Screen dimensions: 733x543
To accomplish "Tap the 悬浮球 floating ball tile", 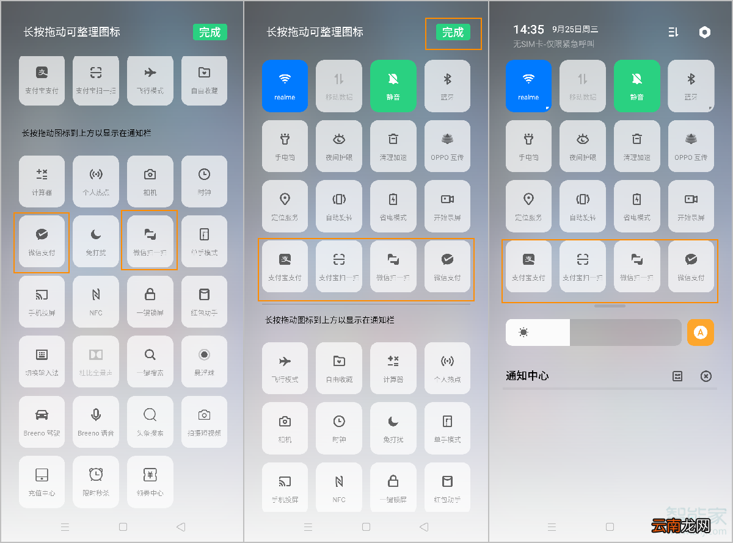I will pyautogui.click(x=204, y=362).
